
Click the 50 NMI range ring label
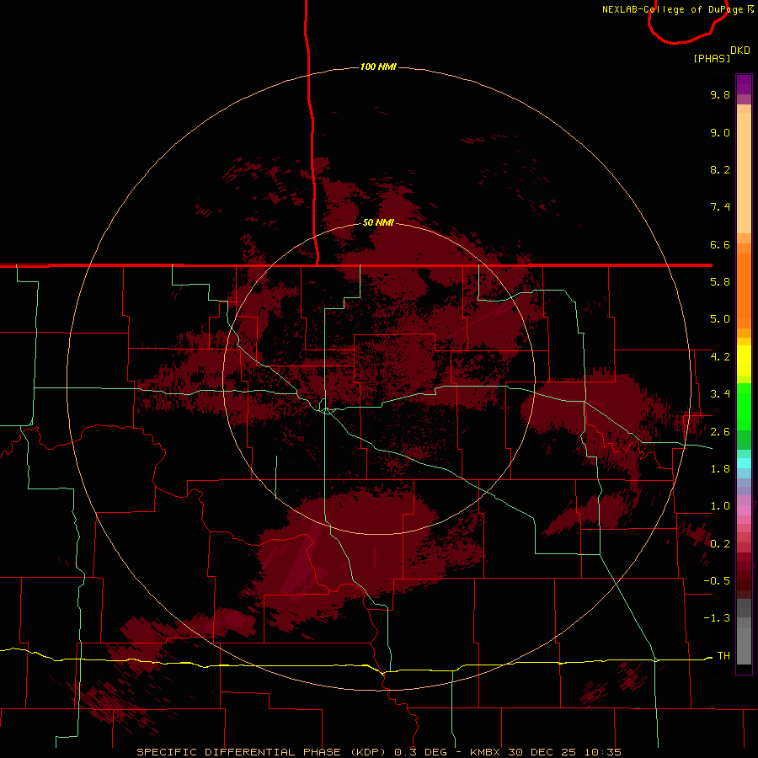(378, 222)
